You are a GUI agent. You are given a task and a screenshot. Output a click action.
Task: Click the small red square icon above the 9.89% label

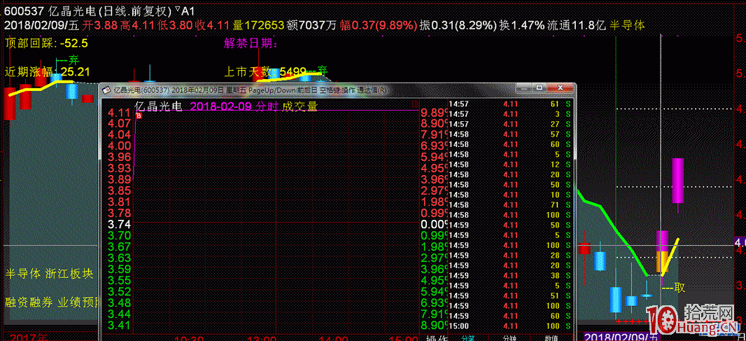coord(414,104)
